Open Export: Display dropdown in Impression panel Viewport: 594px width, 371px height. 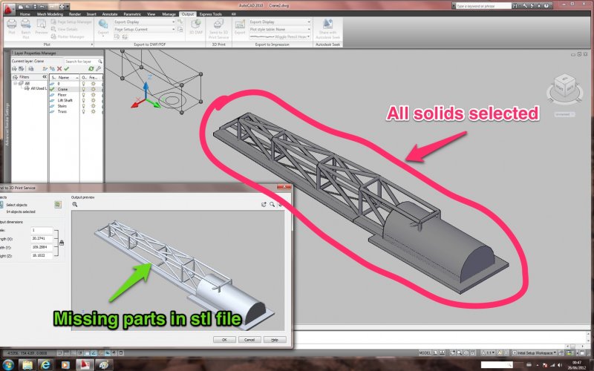click(x=280, y=22)
